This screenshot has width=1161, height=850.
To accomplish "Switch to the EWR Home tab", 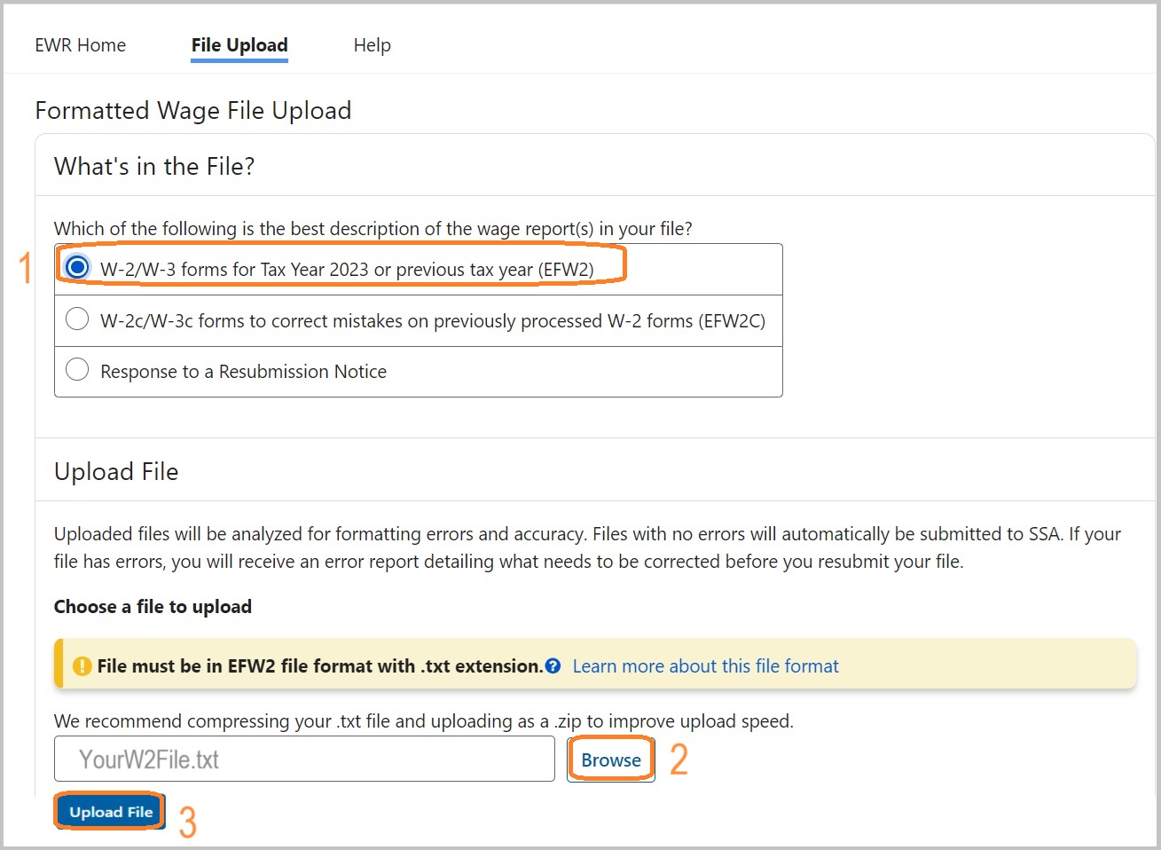I will pyautogui.click(x=81, y=45).
